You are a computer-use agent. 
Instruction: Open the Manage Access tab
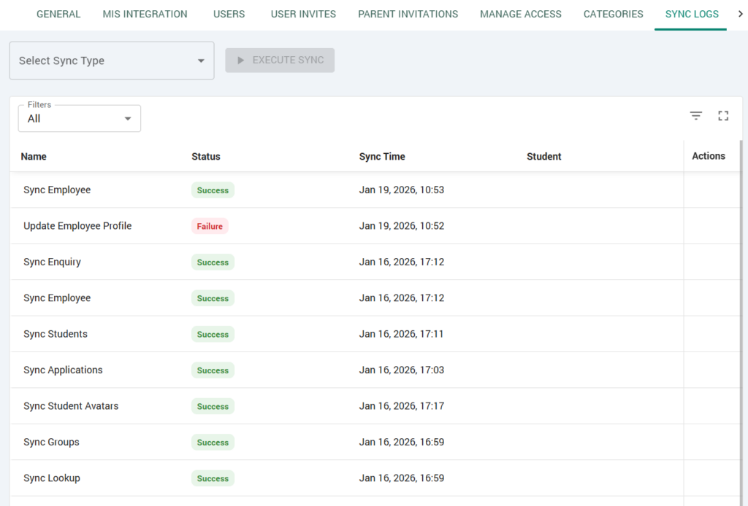[520, 14]
